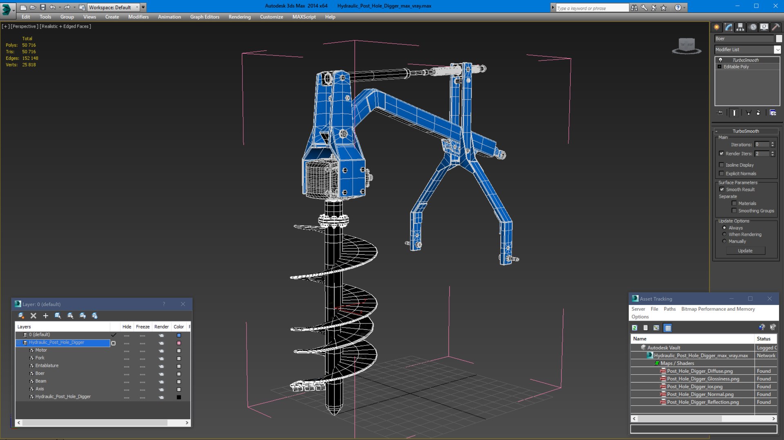Click the Favorites star icon

click(664, 7)
